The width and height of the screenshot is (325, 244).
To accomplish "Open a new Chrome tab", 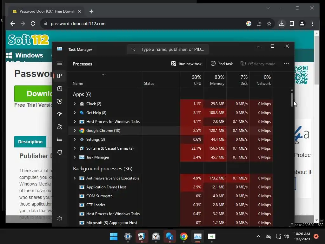I will click(x=91, y=11).
